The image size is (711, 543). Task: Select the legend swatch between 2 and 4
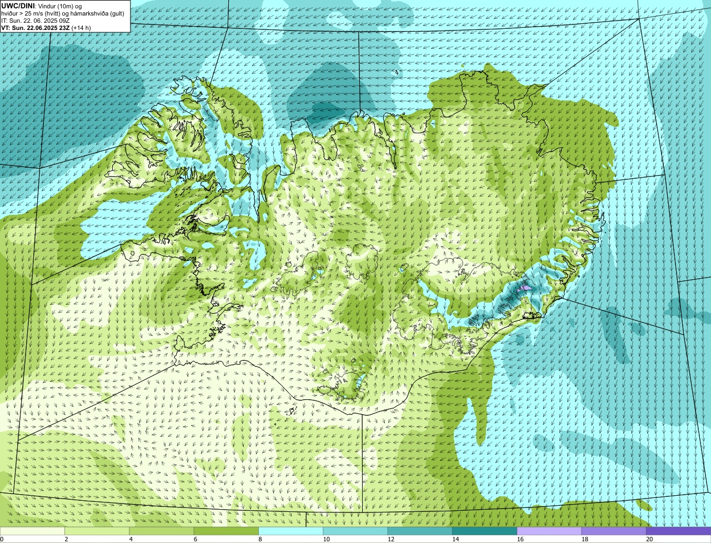97,531
